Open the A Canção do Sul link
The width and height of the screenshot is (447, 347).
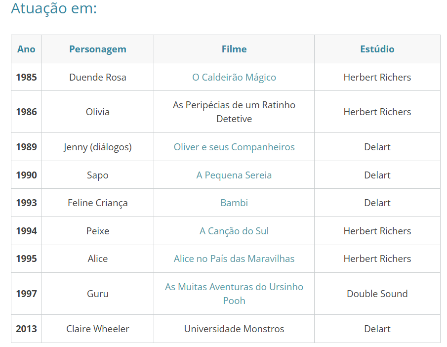[234, 231]
